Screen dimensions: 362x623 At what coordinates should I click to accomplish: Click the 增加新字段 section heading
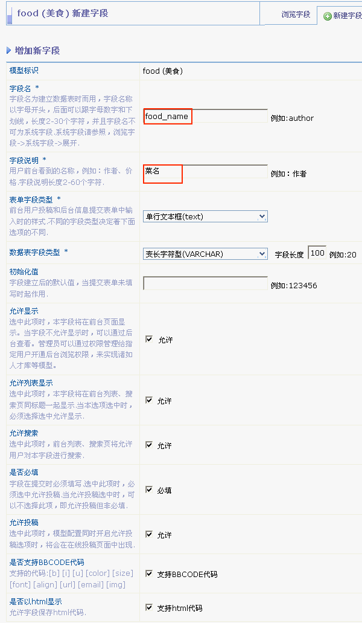(x=37, y=51)
